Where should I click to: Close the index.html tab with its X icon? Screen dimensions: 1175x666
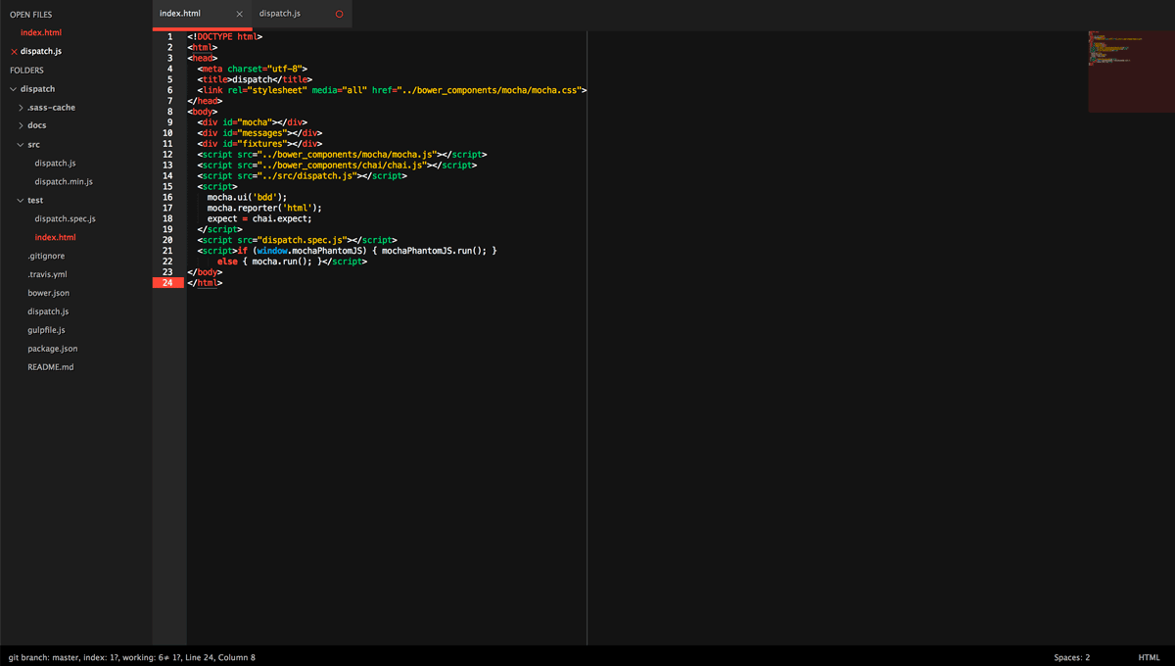point(239,14)
